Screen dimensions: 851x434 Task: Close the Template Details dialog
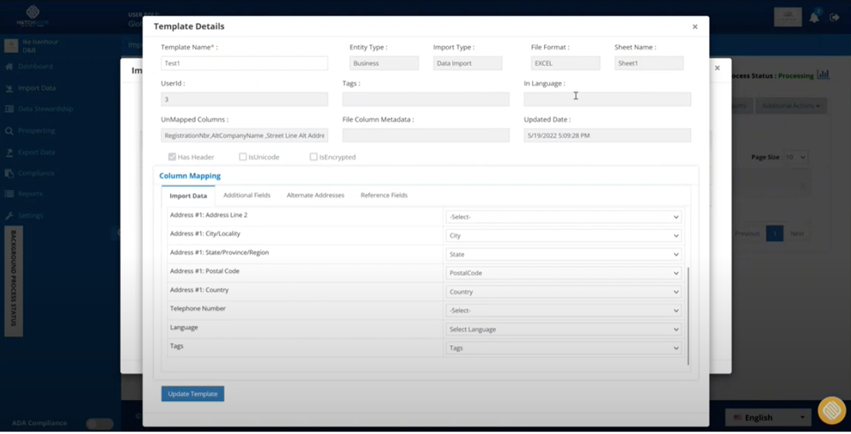(695, 26)
